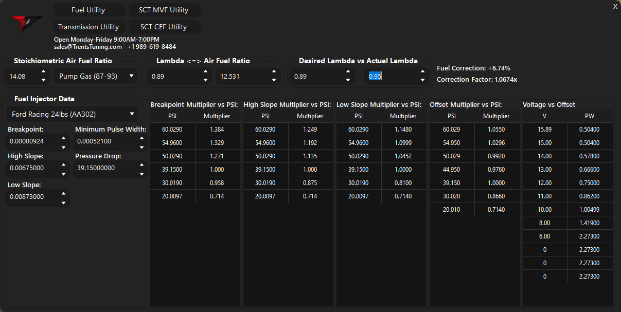The image size is (621, 312).
Task: Increase the Lambda 0.89 converter value
Action: pyautogui.click(x=206, y=72)
